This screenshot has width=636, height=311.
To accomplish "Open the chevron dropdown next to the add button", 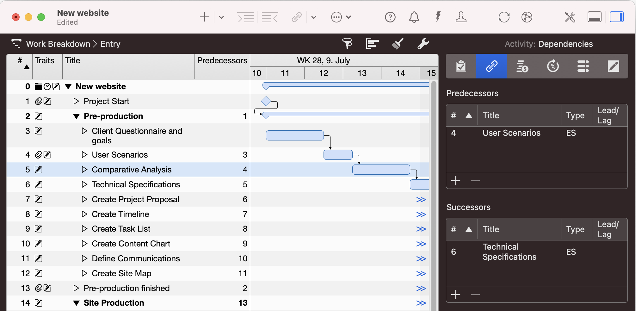I will pyautogui.click(x=221, y=17).
